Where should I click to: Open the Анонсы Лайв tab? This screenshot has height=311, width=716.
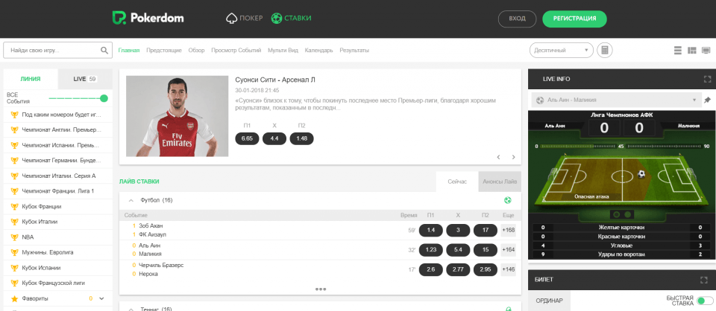pyautogui.click(x=498, y=182)
